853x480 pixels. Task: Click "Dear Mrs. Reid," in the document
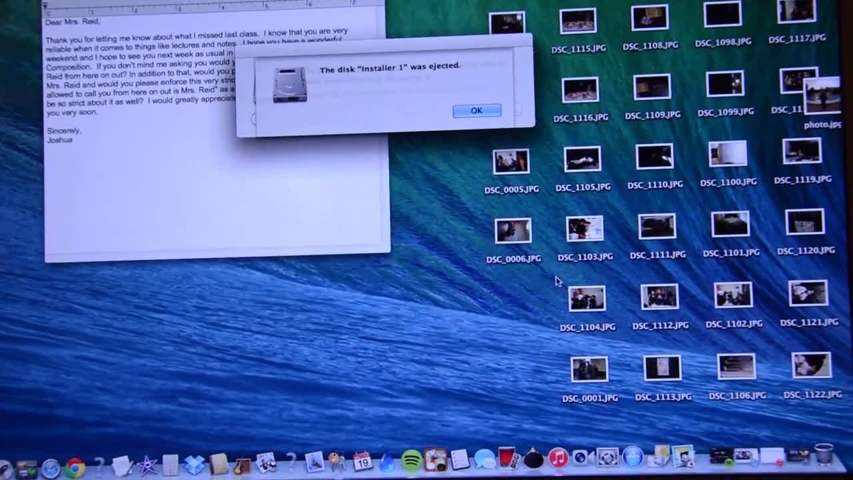click(x=72, y=22)
